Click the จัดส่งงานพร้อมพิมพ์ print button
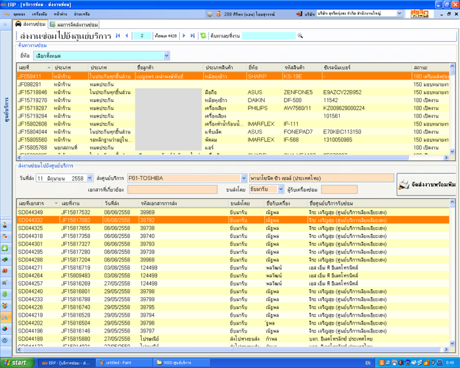 427,184
